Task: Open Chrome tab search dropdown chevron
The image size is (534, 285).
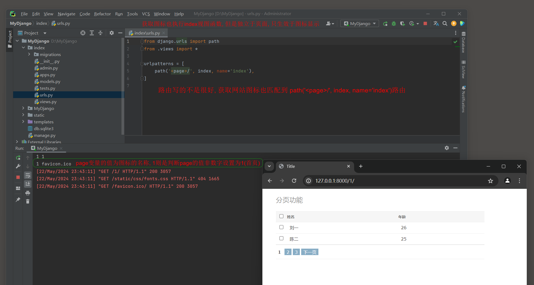Action: pyautogui.click(x=269, y=166)
